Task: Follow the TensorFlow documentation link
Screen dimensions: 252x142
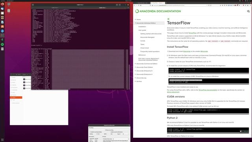Action: tap(208, 90)
